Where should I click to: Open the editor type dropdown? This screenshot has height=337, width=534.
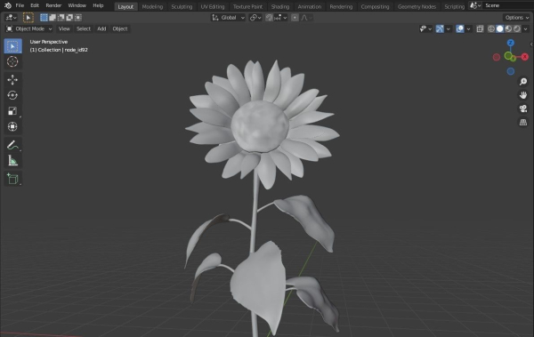click(x=12, y=18)
